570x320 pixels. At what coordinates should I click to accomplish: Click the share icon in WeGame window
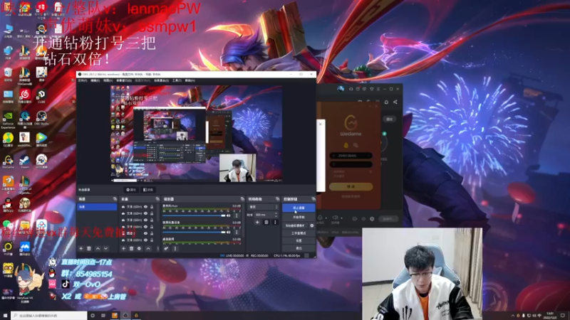[x=395, y=102]
